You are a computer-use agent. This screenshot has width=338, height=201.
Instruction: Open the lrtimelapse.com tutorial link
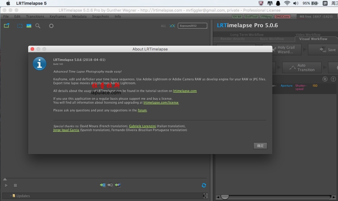coord(185,91)
